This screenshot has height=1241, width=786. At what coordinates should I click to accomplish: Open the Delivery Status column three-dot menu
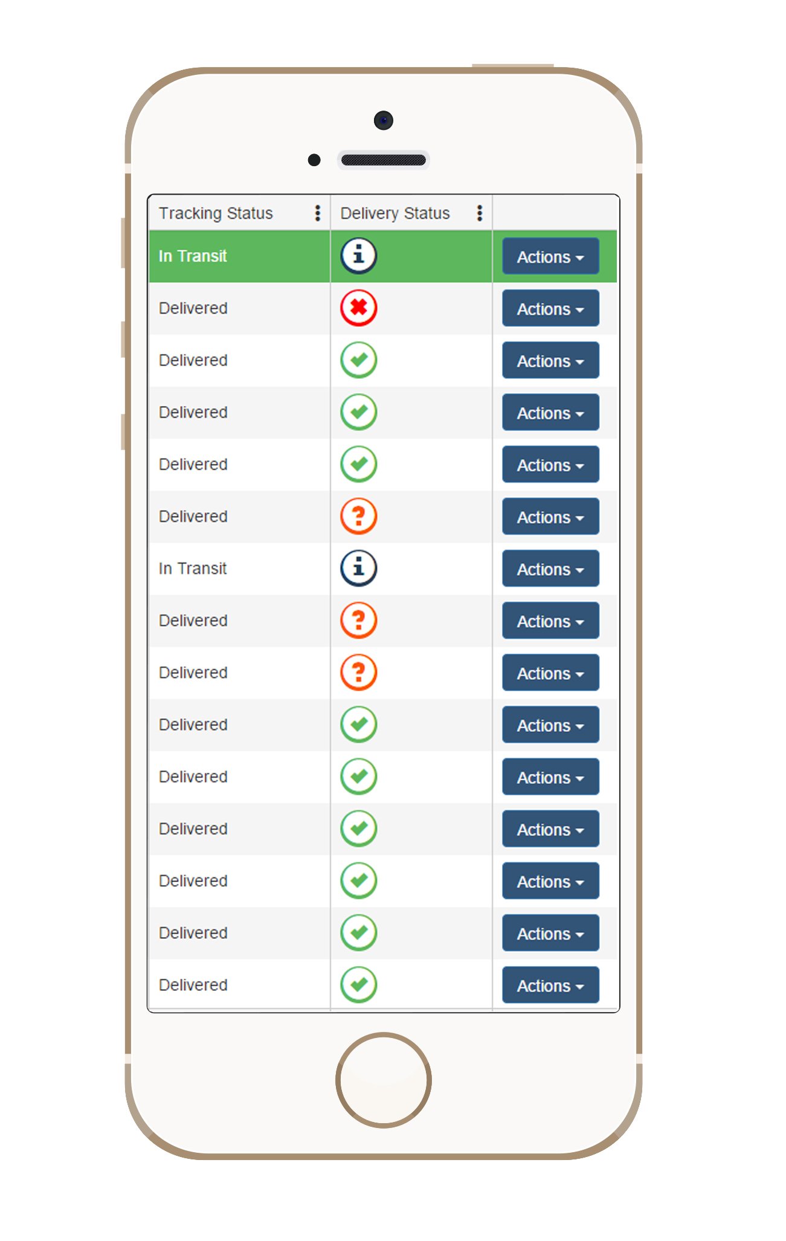point(480,213)
